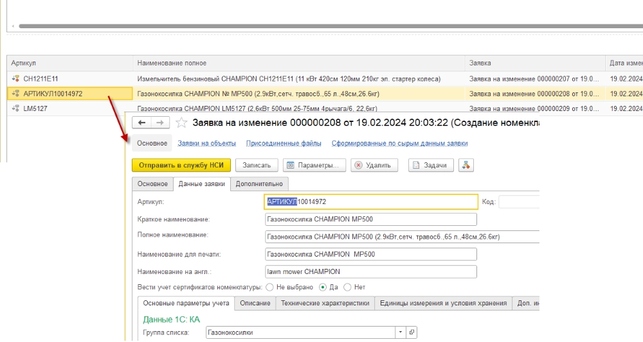Click the Полное наименование input field
This screenshot has width=643, height=342.
pyautogui.click(x=403, y=237)
